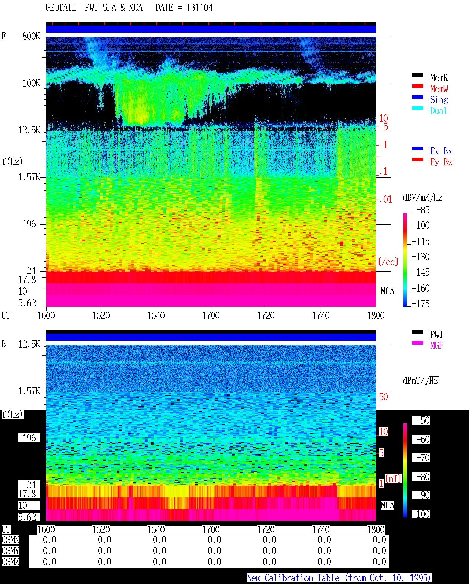Click the -85 color scale value

[423, 210]
